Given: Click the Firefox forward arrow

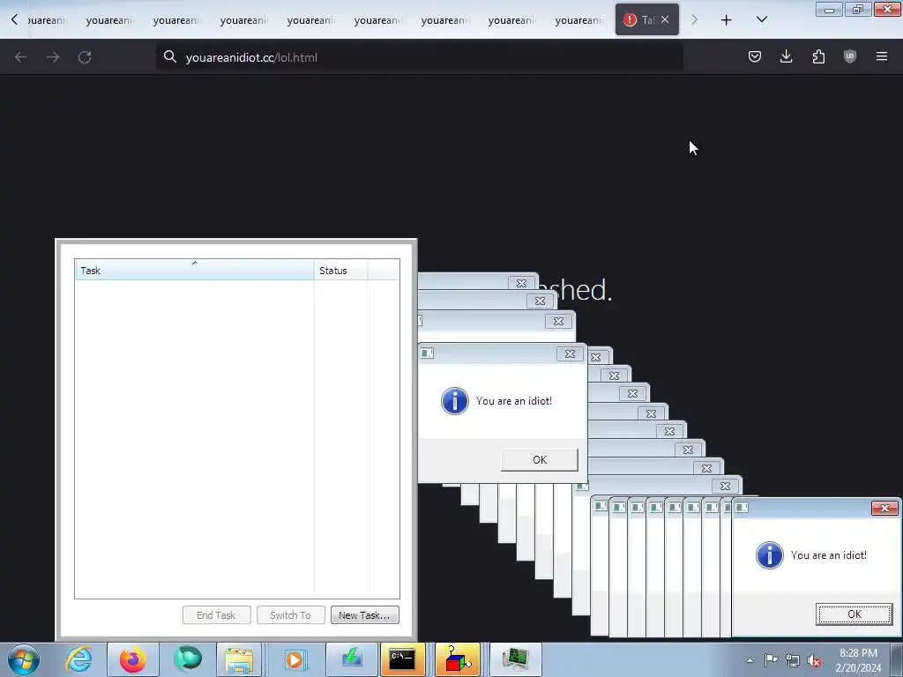Looking at the screenshot, I should 53,57.
